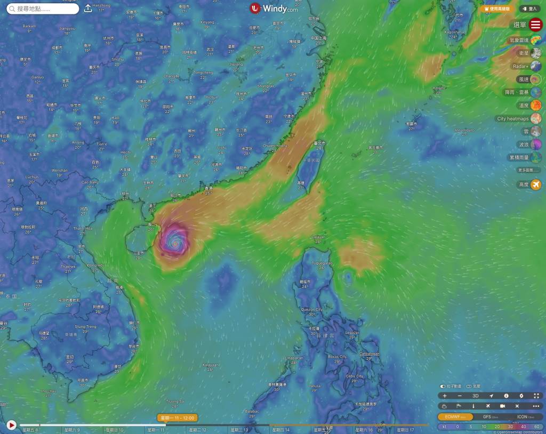Jump timeline to 星期三 13
546x434 pixels.
[238, 430]
